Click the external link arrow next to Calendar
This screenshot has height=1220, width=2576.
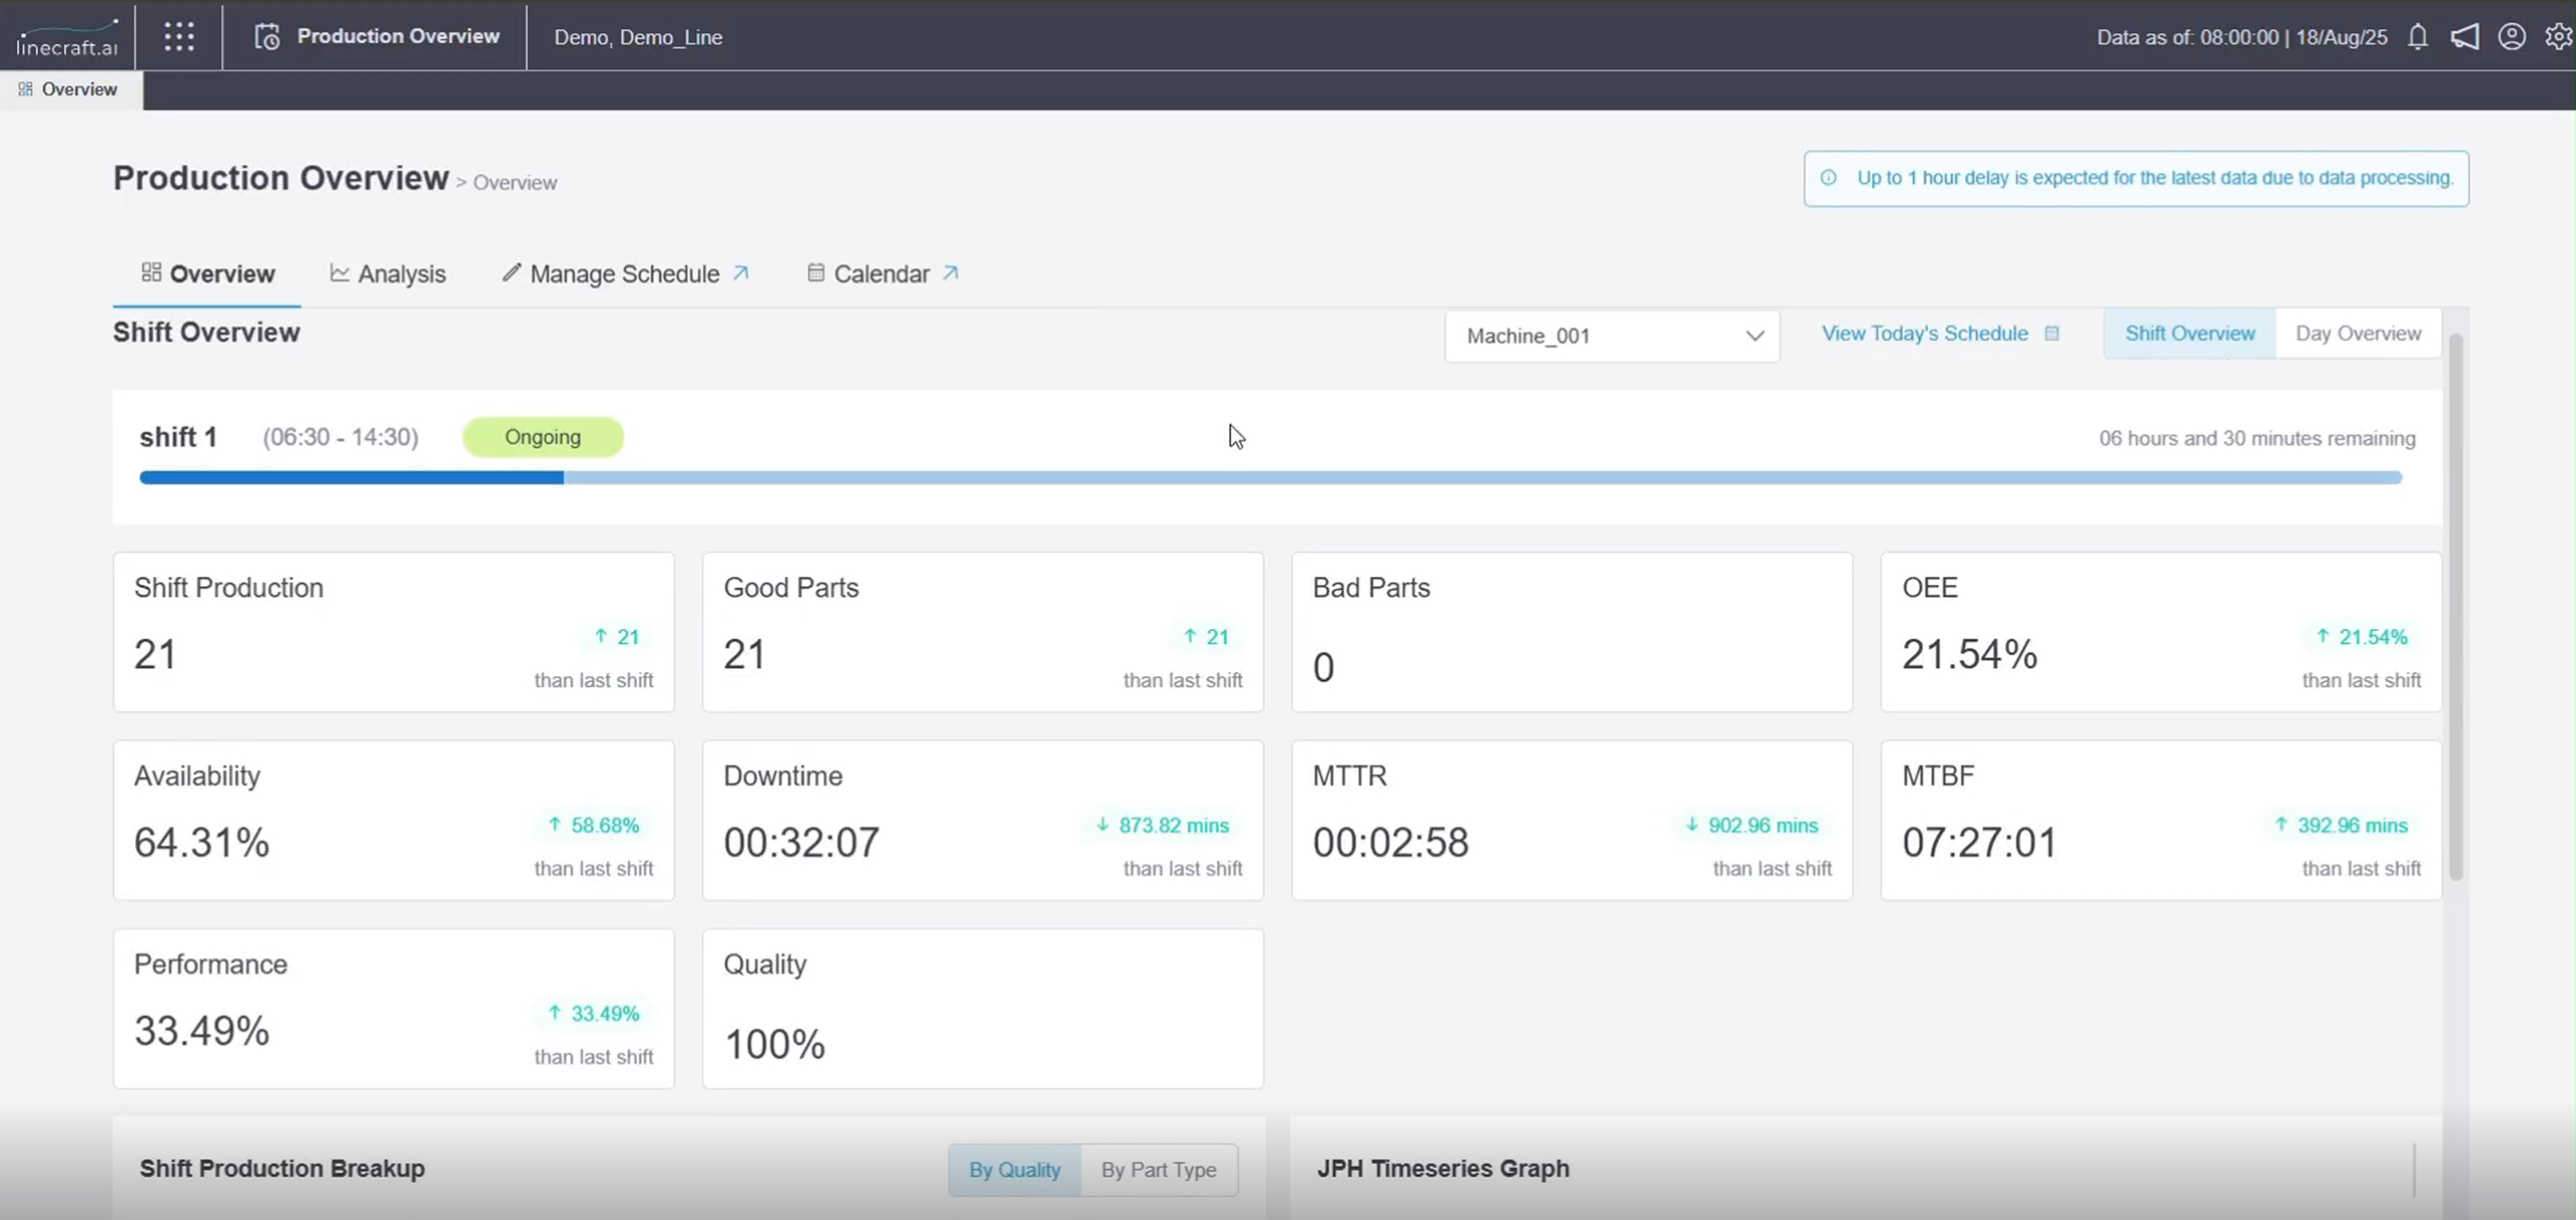point(950,273)
